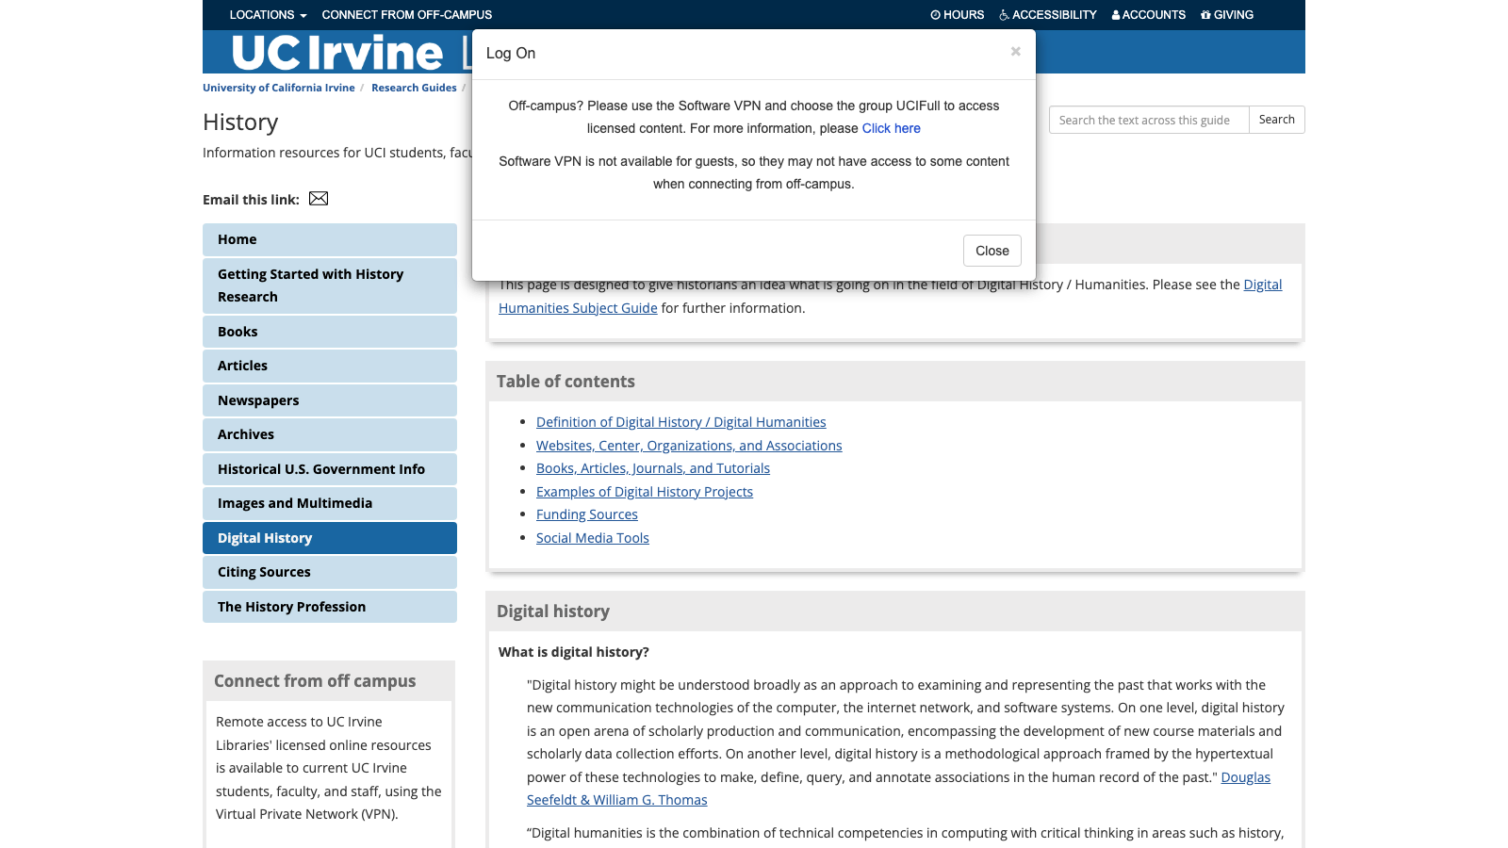
Task: Open the Funding Sources contents link
Action: point(586,514)
